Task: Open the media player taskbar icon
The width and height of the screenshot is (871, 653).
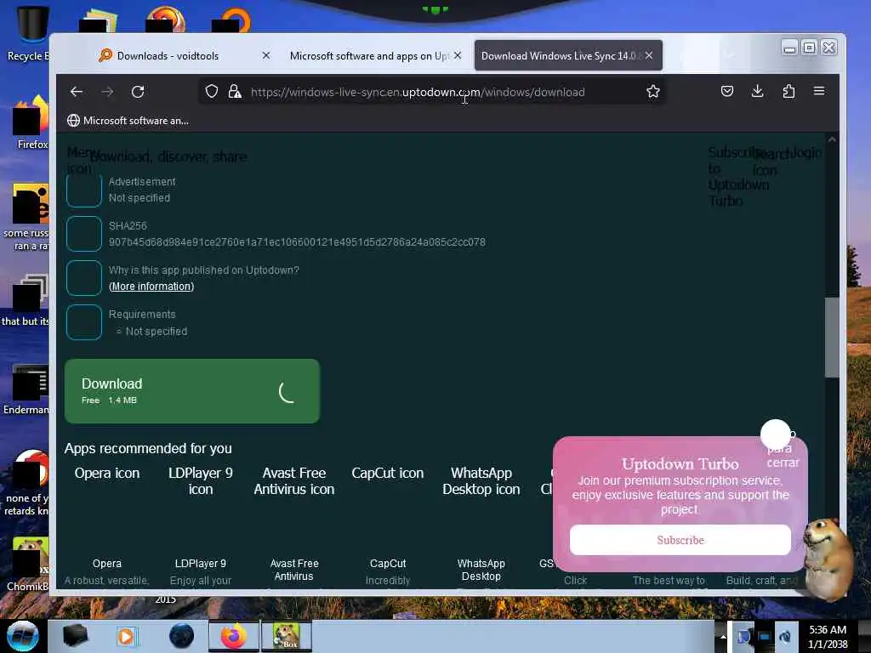Action: click(126, 636)
